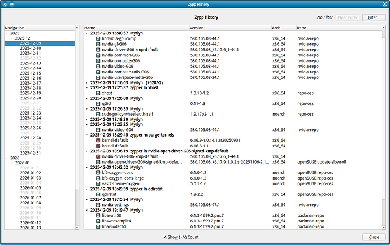Screen dimensions: 390x245
Task: Click the navigation panel scrollbar down arrow
Action: coord(77,228)
